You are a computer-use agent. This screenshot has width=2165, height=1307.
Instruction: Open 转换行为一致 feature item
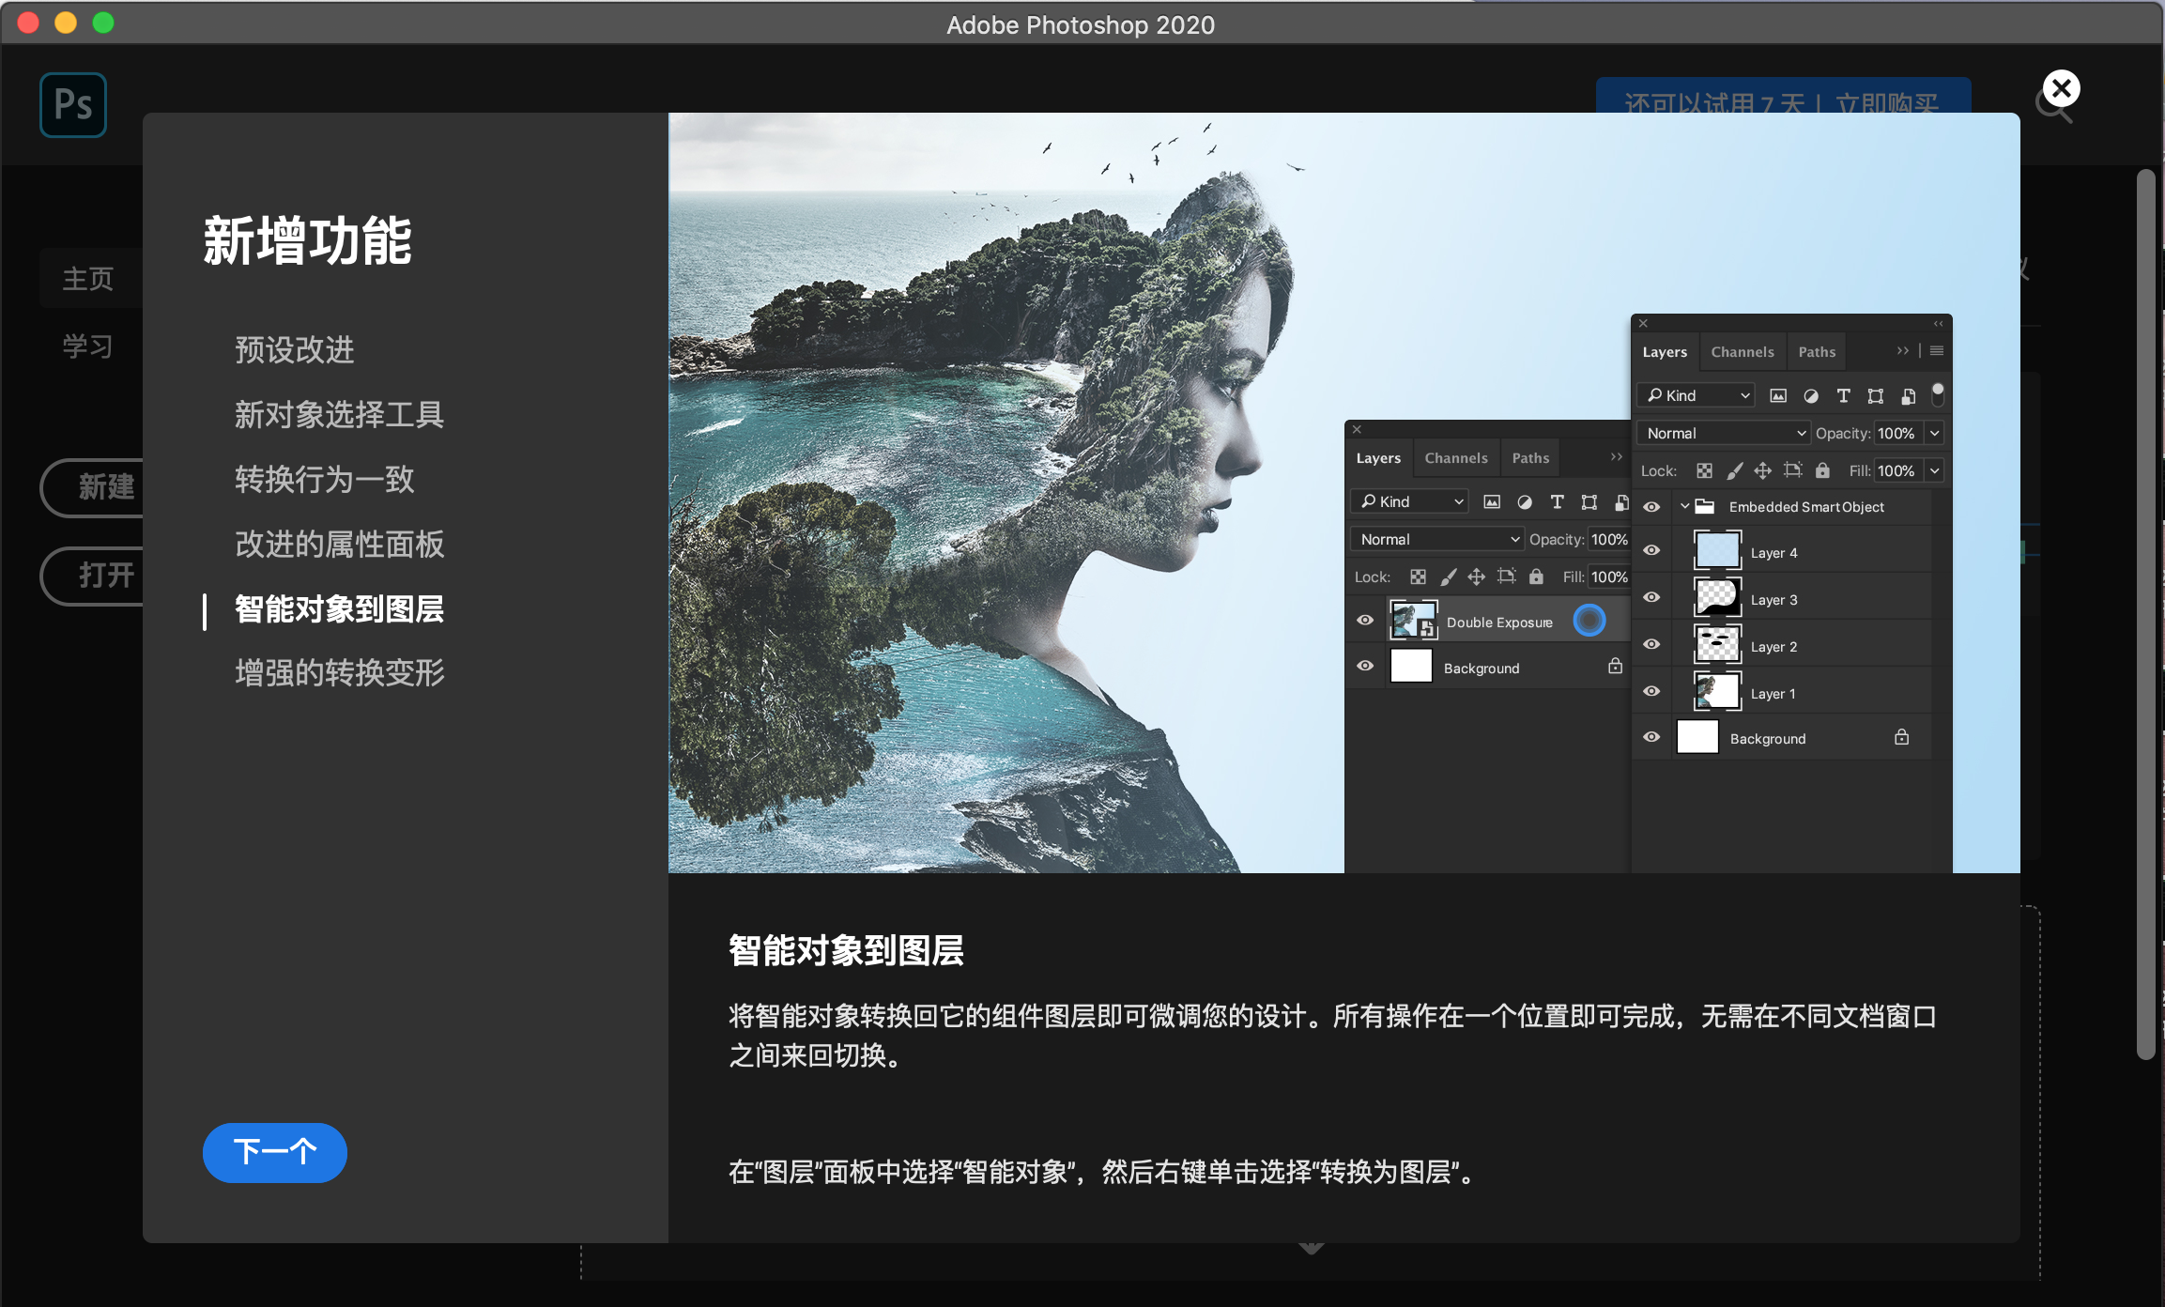pyautogui.click(x=324, y=479)
